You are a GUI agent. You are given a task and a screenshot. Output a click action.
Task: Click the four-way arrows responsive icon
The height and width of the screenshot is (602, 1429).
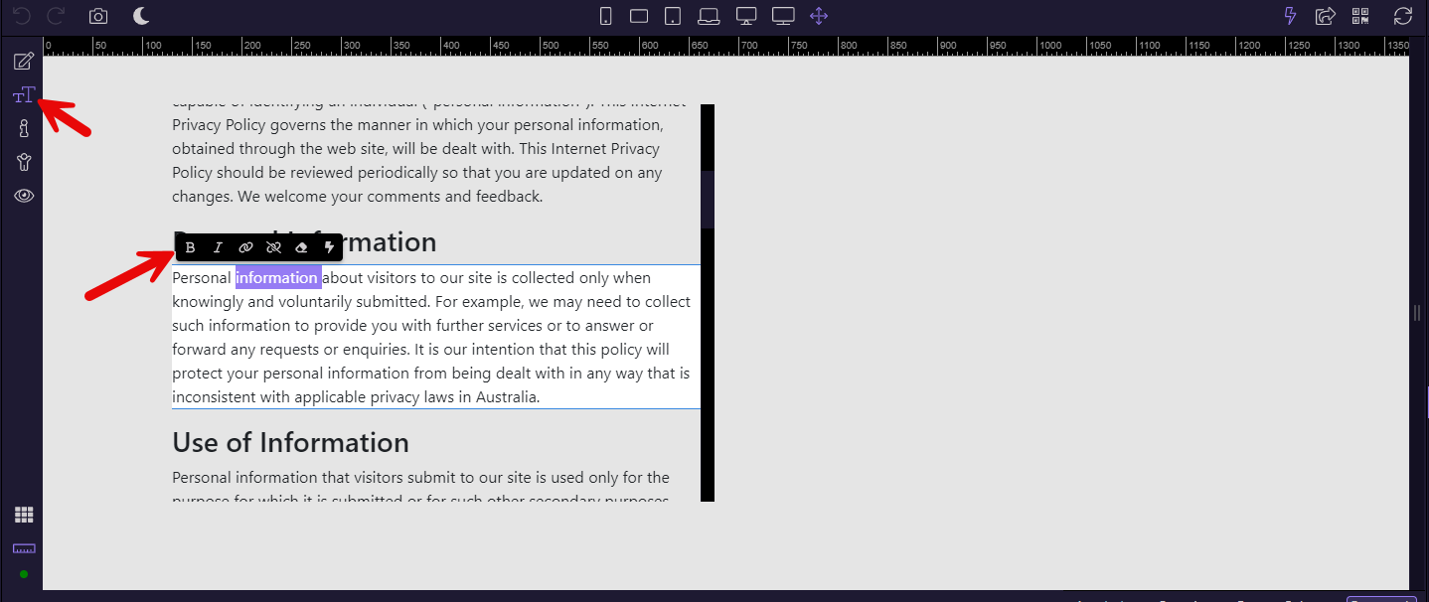click(819, 16)
